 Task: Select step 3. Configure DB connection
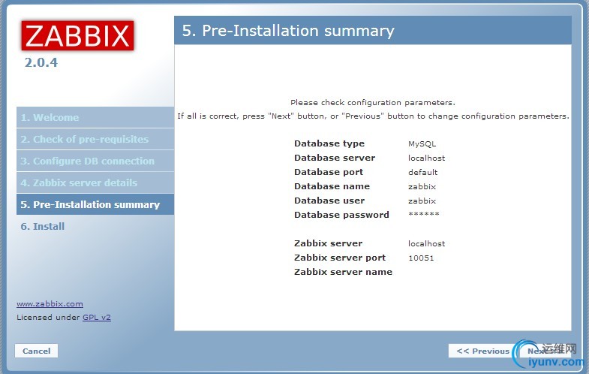tap(95, 161)
